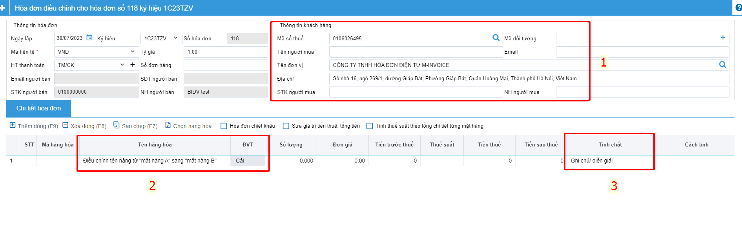Click Xóa dòng (F8) icon
Viewport: 742px width, 233px height.
66,125
